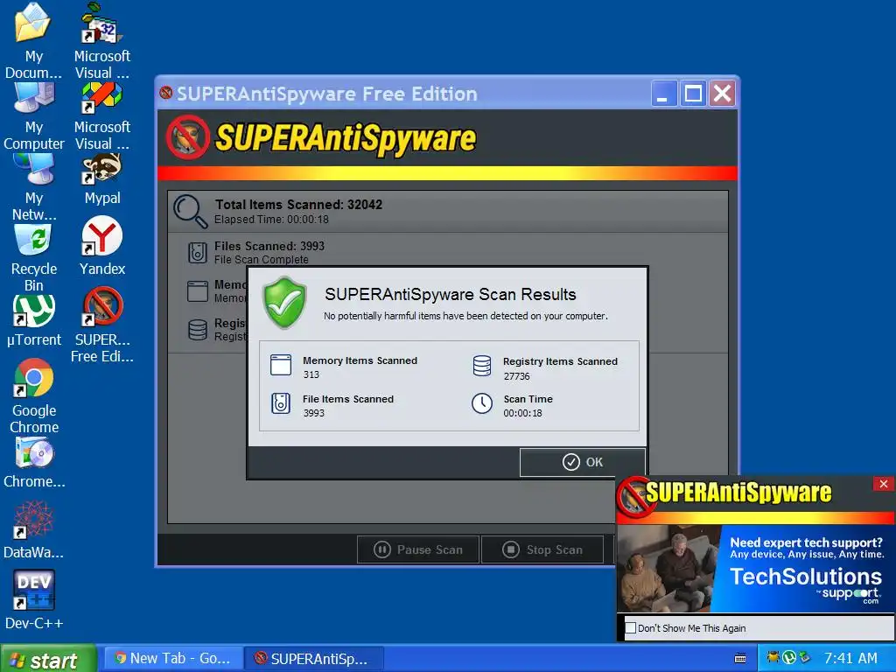This screenshot has width=896, height=672.
Task: Click the green shield checkmark icon in Scan Results
Action: pos(284,303)
